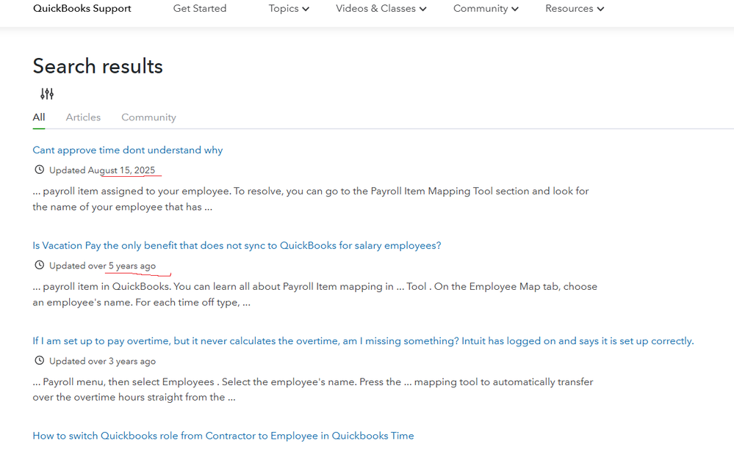Expand the Videos & Classes dropdown

point(381,9)
